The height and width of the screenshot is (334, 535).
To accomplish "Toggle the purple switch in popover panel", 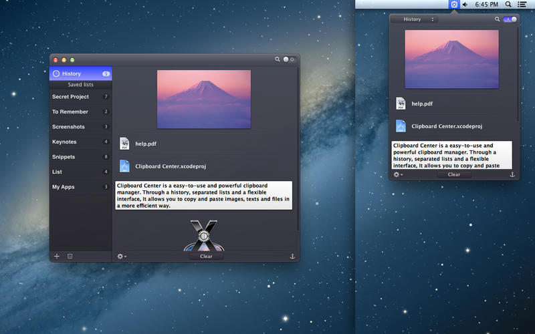I will tap(510, 19).
